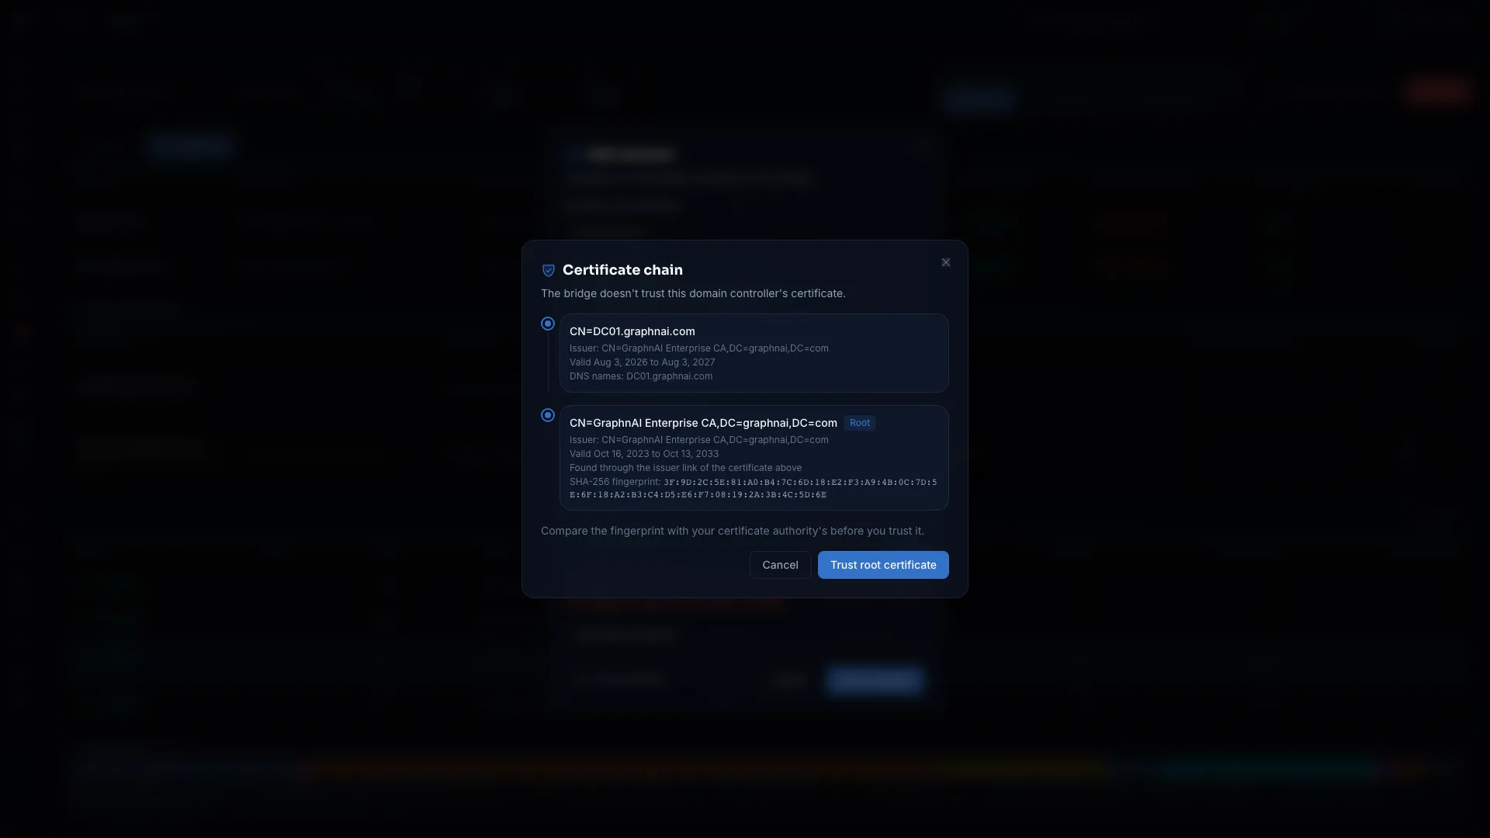Click 'Valid Oct 16, 2023 to Oct 13, 2033'
Image resolution: width=1490 pixels, height=838 pixels.
click(x=644, y=454)
